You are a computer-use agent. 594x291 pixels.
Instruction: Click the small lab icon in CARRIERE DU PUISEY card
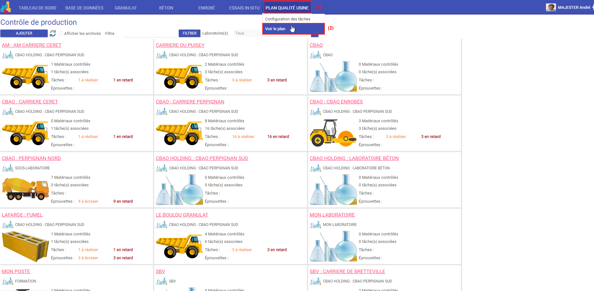(x=161, y=55)
